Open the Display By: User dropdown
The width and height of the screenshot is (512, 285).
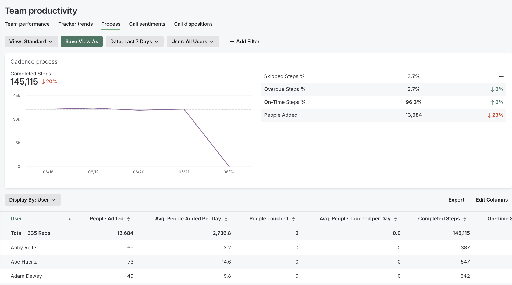[x=32, y=200]
